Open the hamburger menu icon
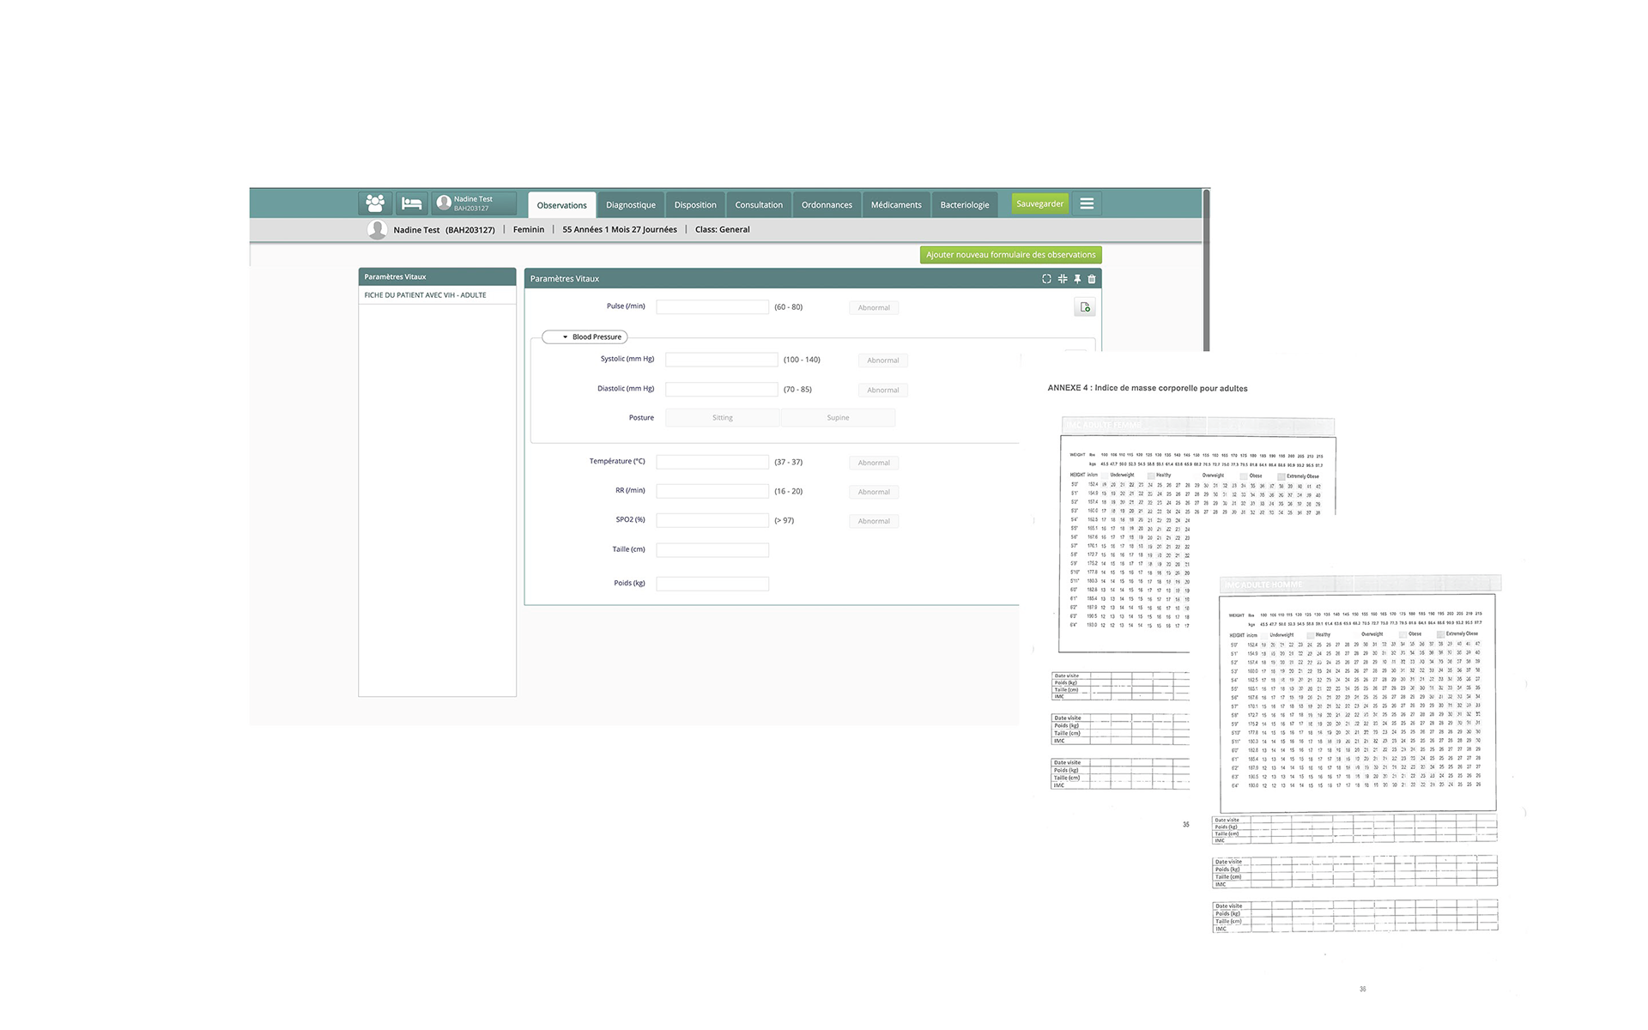The height and width of the screenshot is (1030, 1648). [1087, 203]
